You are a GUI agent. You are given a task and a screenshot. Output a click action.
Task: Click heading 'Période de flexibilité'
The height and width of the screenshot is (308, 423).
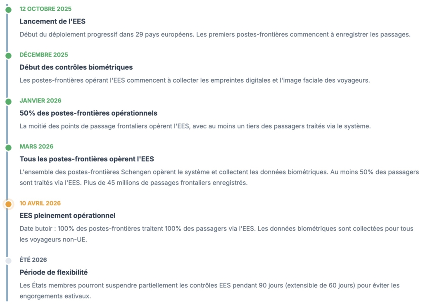tap(54, 272)
